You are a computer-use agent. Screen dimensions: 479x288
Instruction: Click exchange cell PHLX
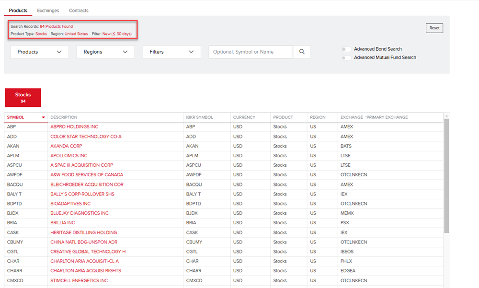(x=346, y=261)
